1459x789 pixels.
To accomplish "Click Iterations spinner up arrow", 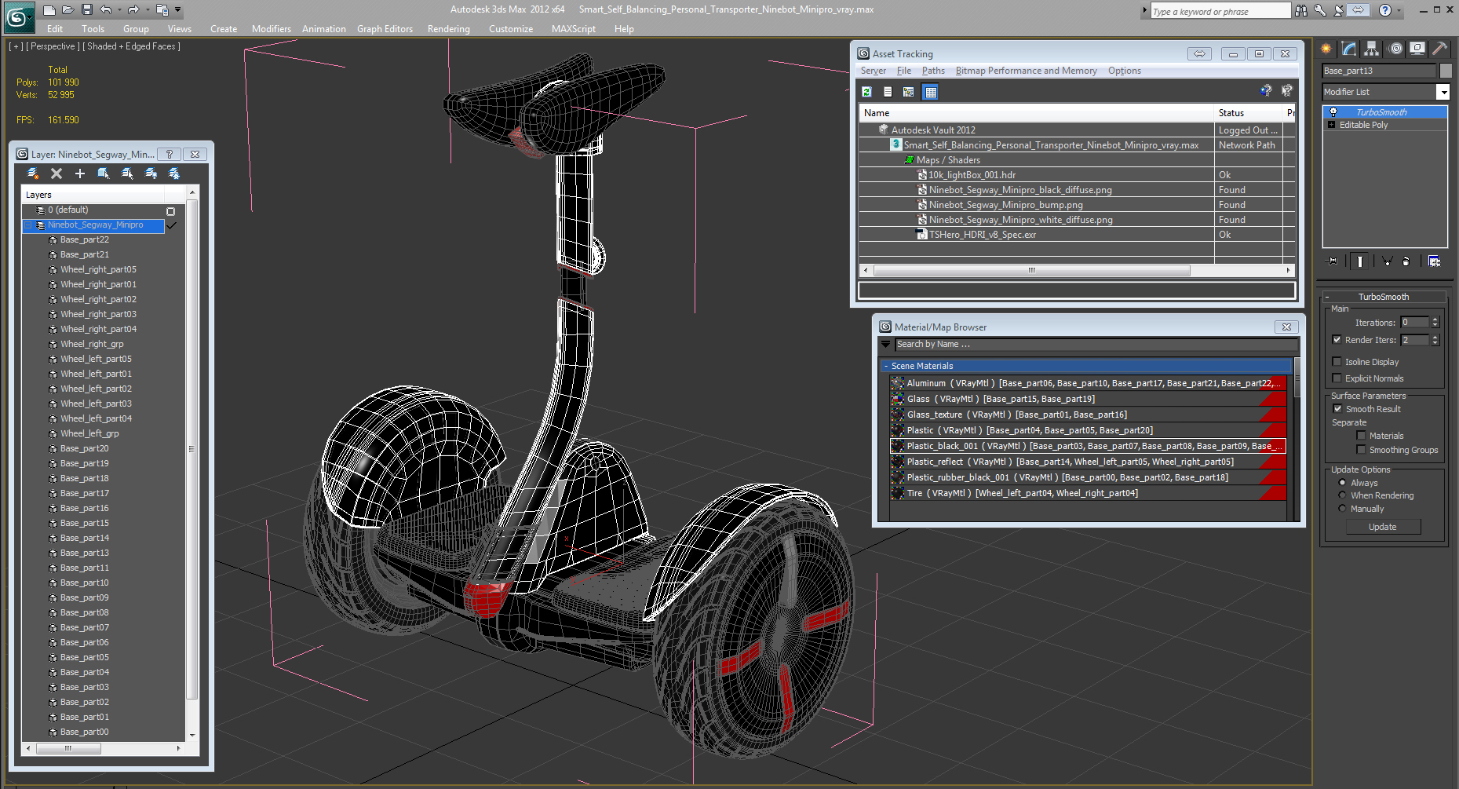I will pos(1435,320).
